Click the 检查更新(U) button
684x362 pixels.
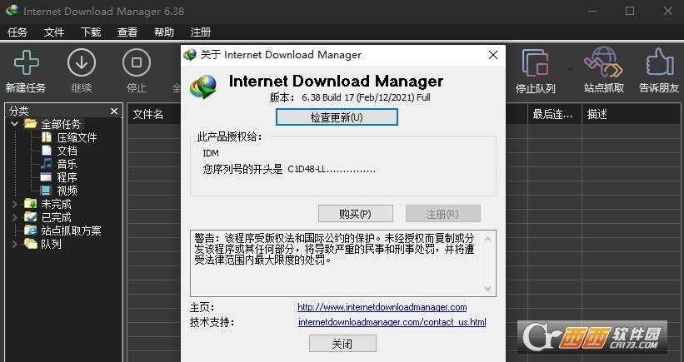[337, 117]
